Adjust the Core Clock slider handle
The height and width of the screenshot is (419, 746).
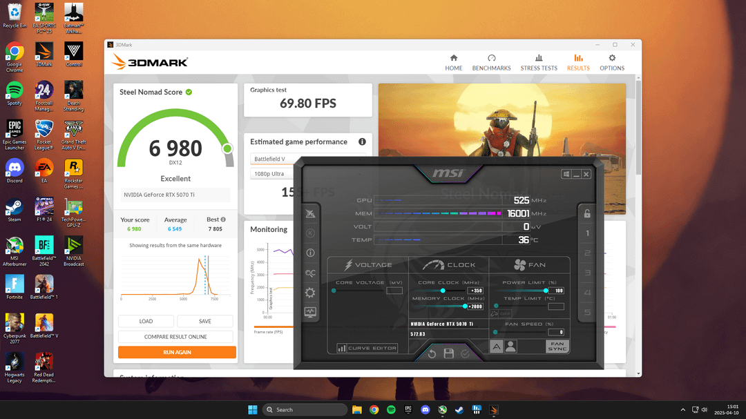[443, 291]
